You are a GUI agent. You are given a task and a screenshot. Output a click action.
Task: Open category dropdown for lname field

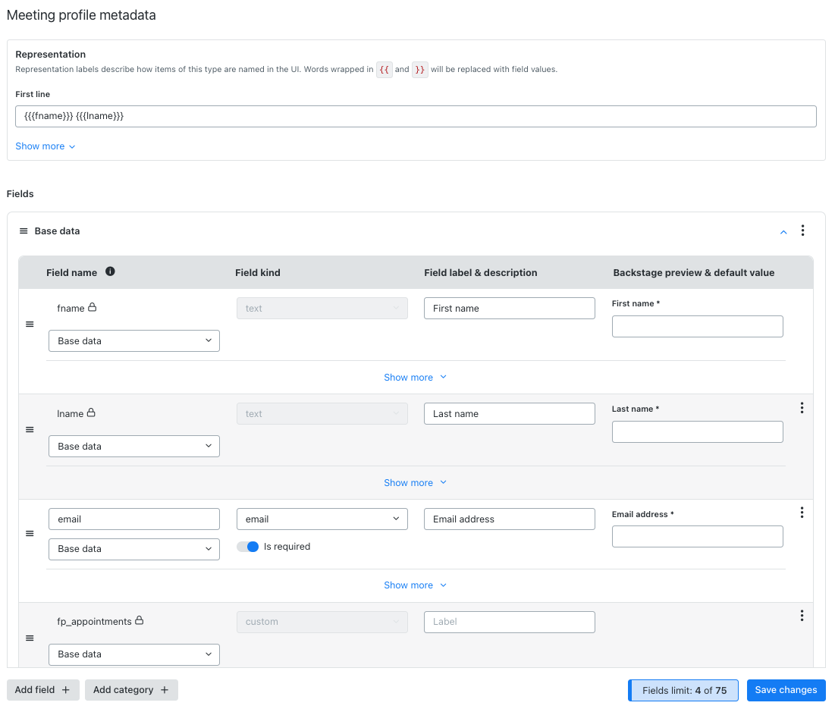pyautogui.click(x=134, y=447)
